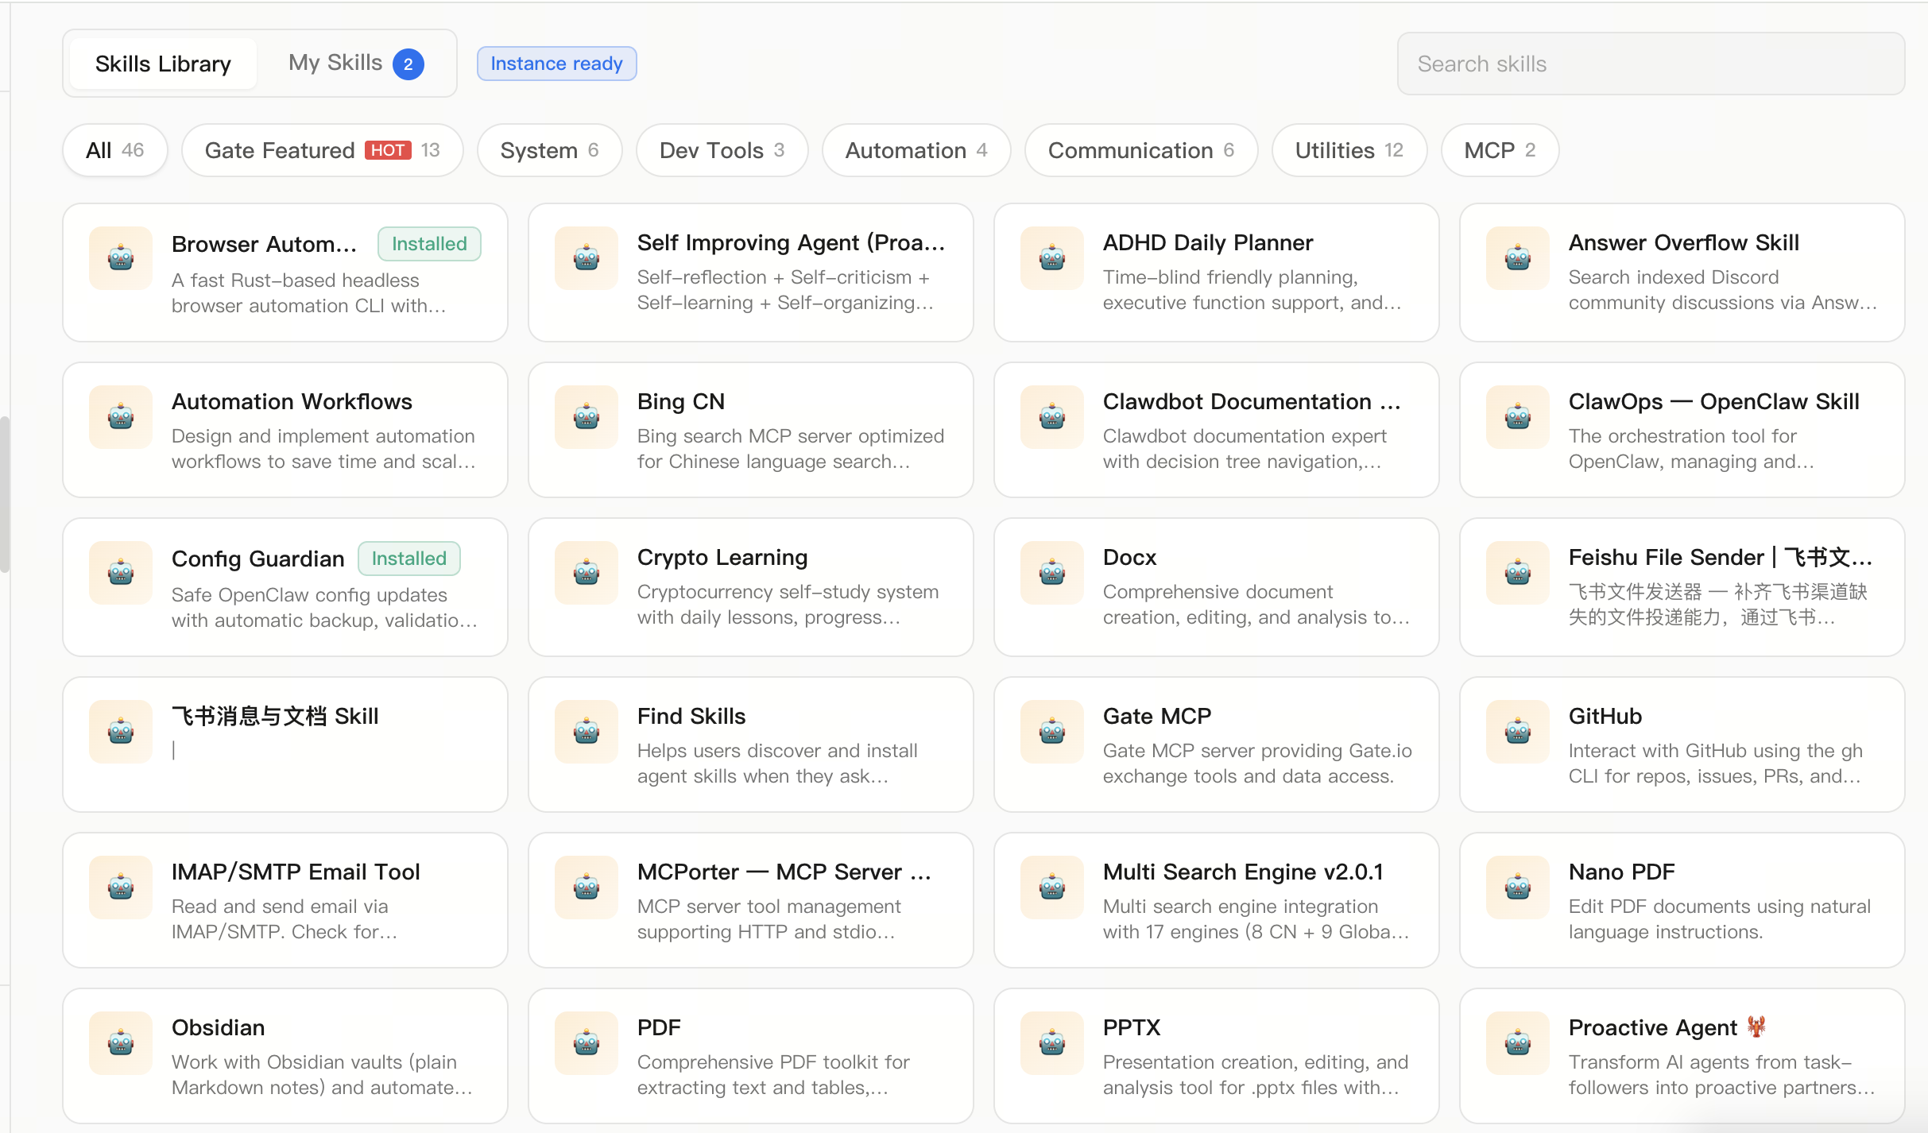Click the Nano PDF skill robot icon
Screen dimensions: 1928x1133
coord(1517,887)
